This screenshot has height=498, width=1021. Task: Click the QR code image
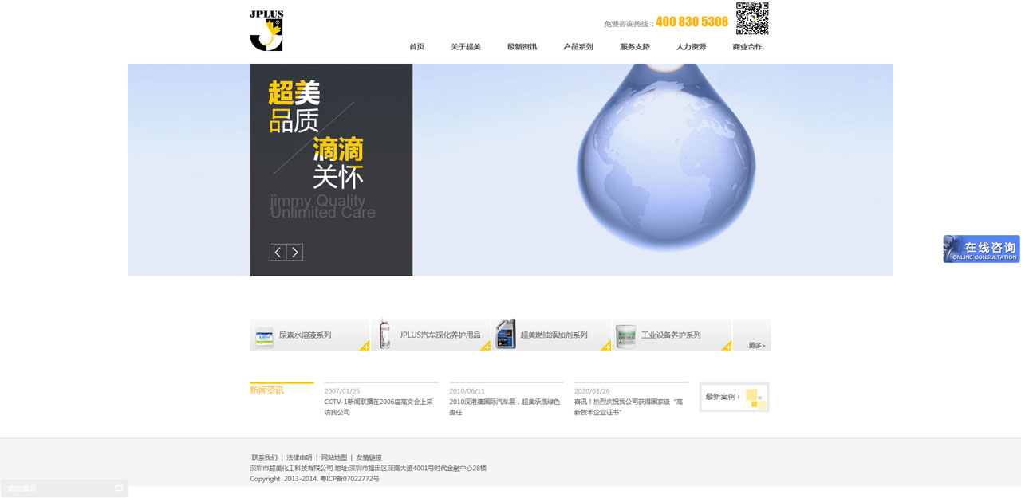tap(752, 19)
